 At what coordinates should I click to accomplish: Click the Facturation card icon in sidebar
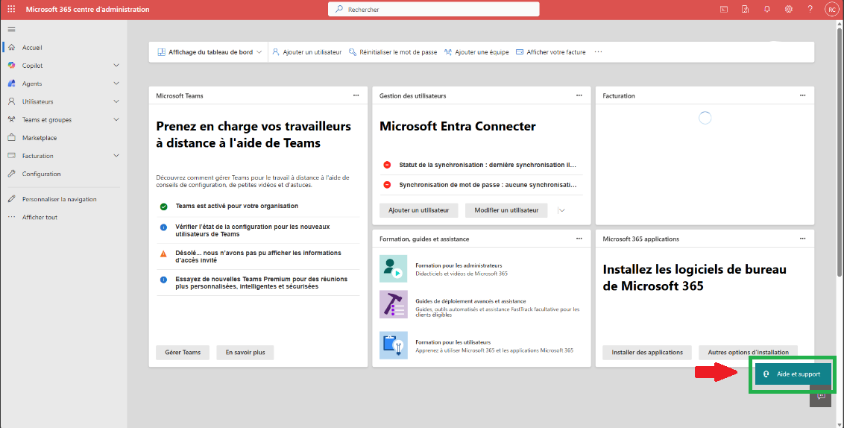click(11, 156)
